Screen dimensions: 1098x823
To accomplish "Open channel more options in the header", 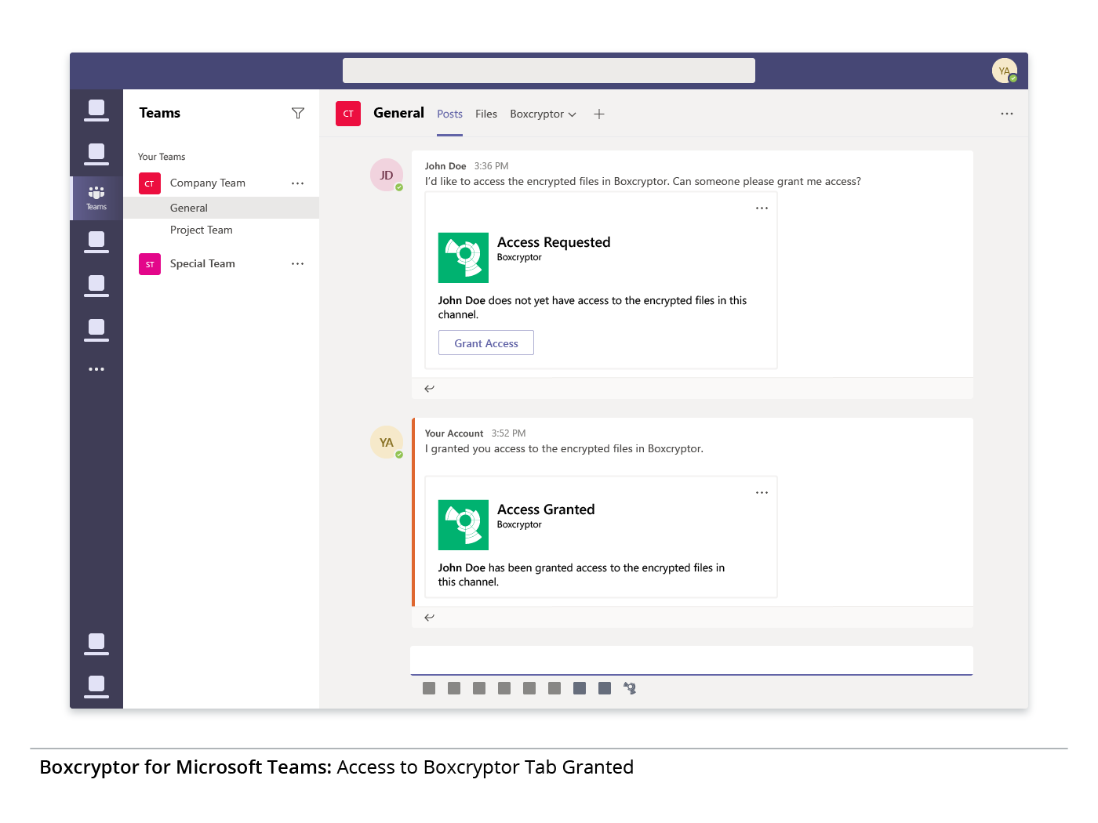I will (x=1007, y=114).
